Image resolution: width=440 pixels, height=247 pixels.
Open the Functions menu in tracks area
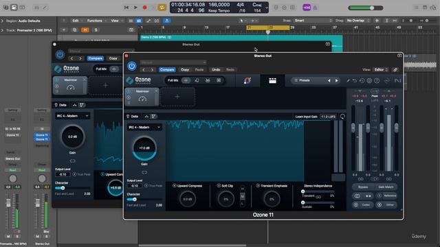point(96,21)
